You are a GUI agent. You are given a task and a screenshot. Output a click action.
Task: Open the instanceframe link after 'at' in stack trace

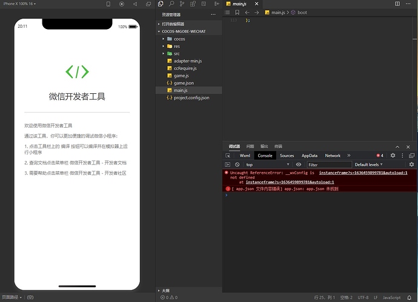pyautogui.click(x=290, y=182)
